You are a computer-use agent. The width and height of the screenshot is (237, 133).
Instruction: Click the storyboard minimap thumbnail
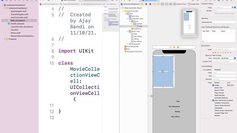pyautogui.click(x=189, y=23)
